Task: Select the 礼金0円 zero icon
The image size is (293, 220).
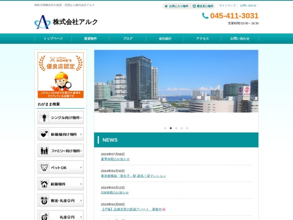Action: click(44, 217)
